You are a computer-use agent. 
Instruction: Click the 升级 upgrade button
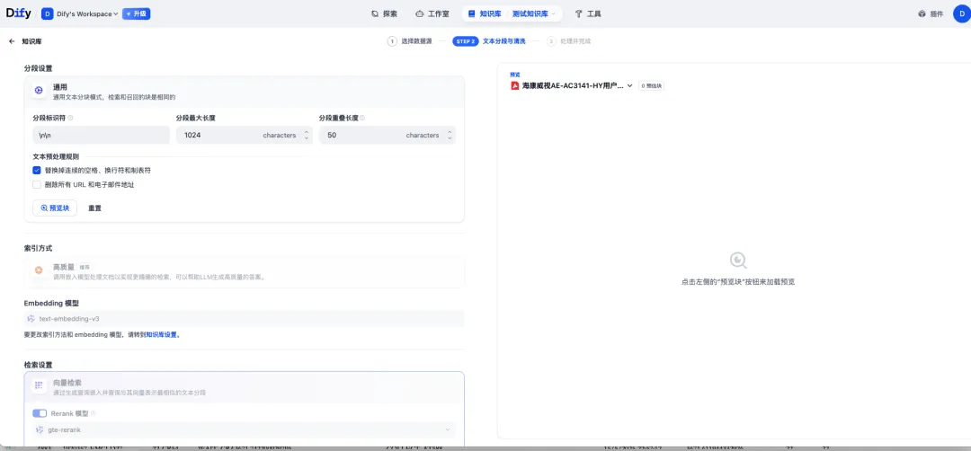pyautogui.click(x=137, y=13)
